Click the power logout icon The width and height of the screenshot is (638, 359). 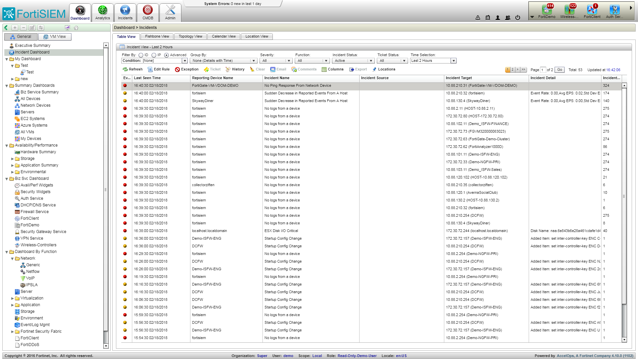click(518, 18)
